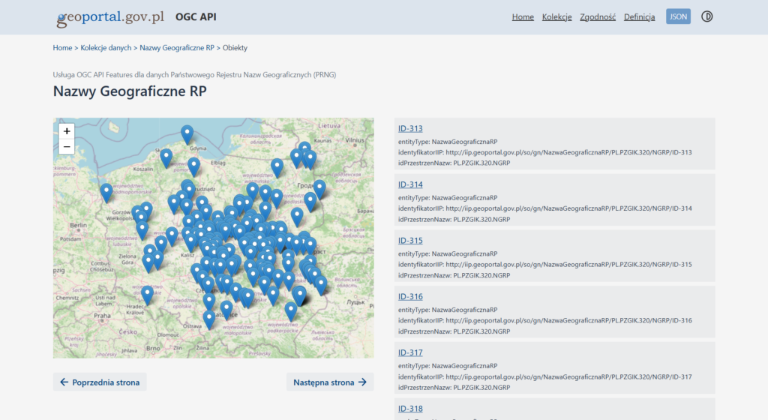Go to Home in the breadcrumb

click(62, 48)
